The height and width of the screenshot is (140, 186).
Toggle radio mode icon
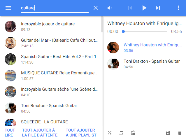click(x=133, y=133)
